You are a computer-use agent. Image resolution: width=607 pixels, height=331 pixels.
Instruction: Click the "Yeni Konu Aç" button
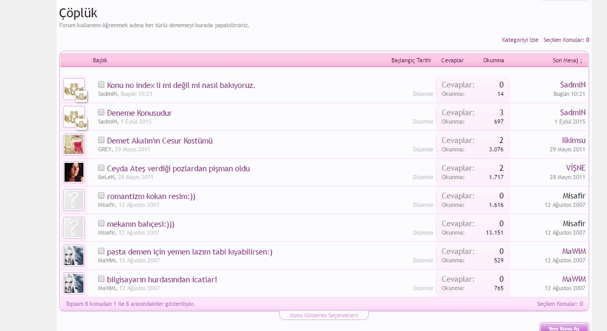[x=564, y=327]
